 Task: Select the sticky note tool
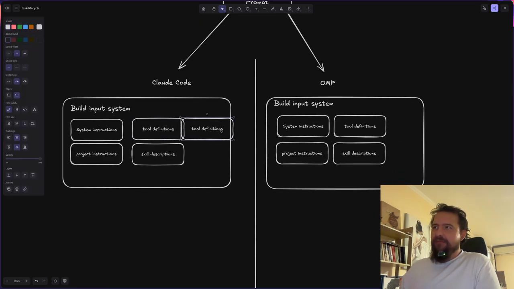pos(290,9)
